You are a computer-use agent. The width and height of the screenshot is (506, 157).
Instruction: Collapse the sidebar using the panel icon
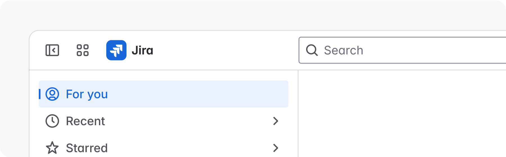point(52,50)
